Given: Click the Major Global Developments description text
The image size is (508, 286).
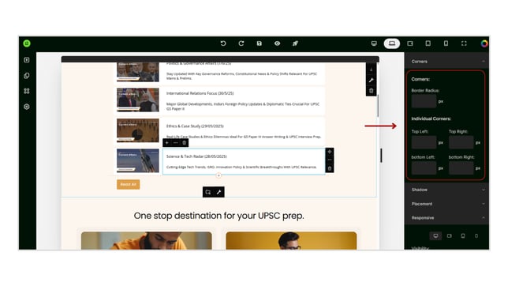Looking at the screenshot, I should click(243, 107).
